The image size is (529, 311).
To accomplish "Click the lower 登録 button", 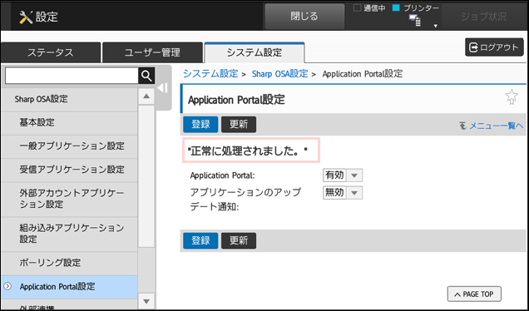I will coord(200,240).
